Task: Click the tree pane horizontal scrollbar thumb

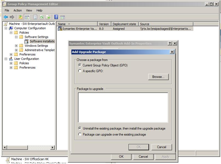Action: click(x=17, y=148)
